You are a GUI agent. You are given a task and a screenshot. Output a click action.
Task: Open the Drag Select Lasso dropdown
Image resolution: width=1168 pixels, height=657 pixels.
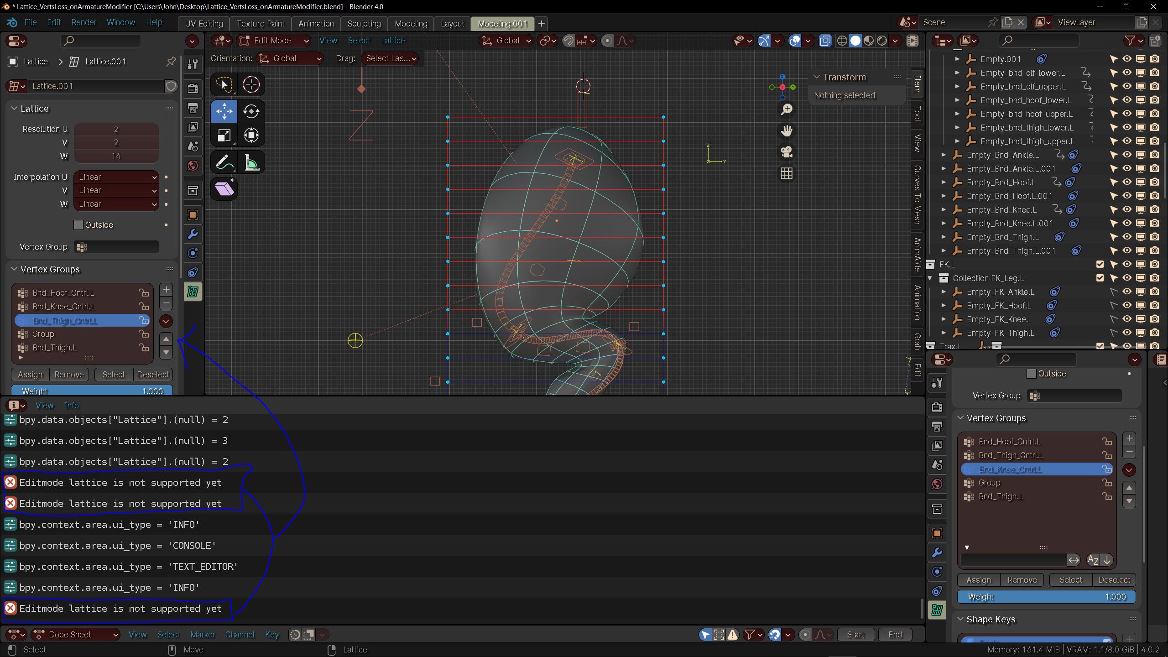coord(390,58)
